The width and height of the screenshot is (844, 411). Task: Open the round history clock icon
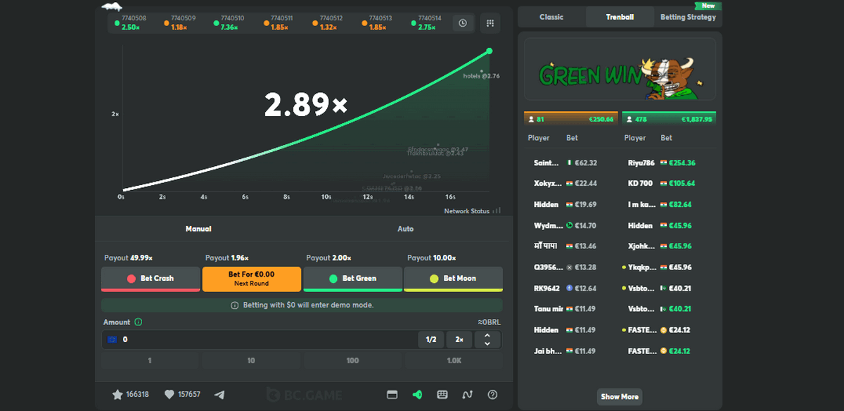click(x=463, y=23)
